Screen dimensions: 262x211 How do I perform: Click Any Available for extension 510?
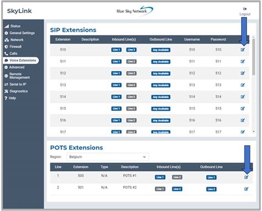click(161, 50)
